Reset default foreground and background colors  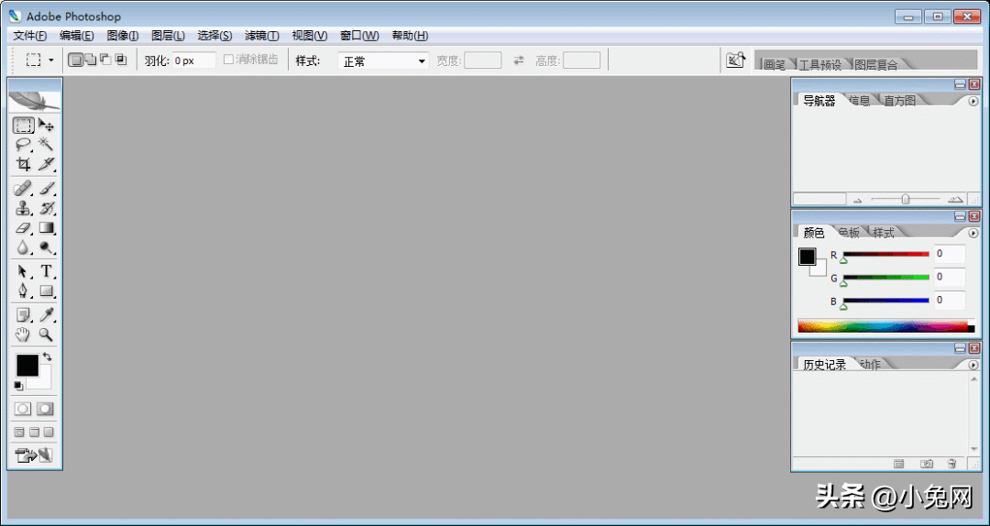tap(18, 385)
